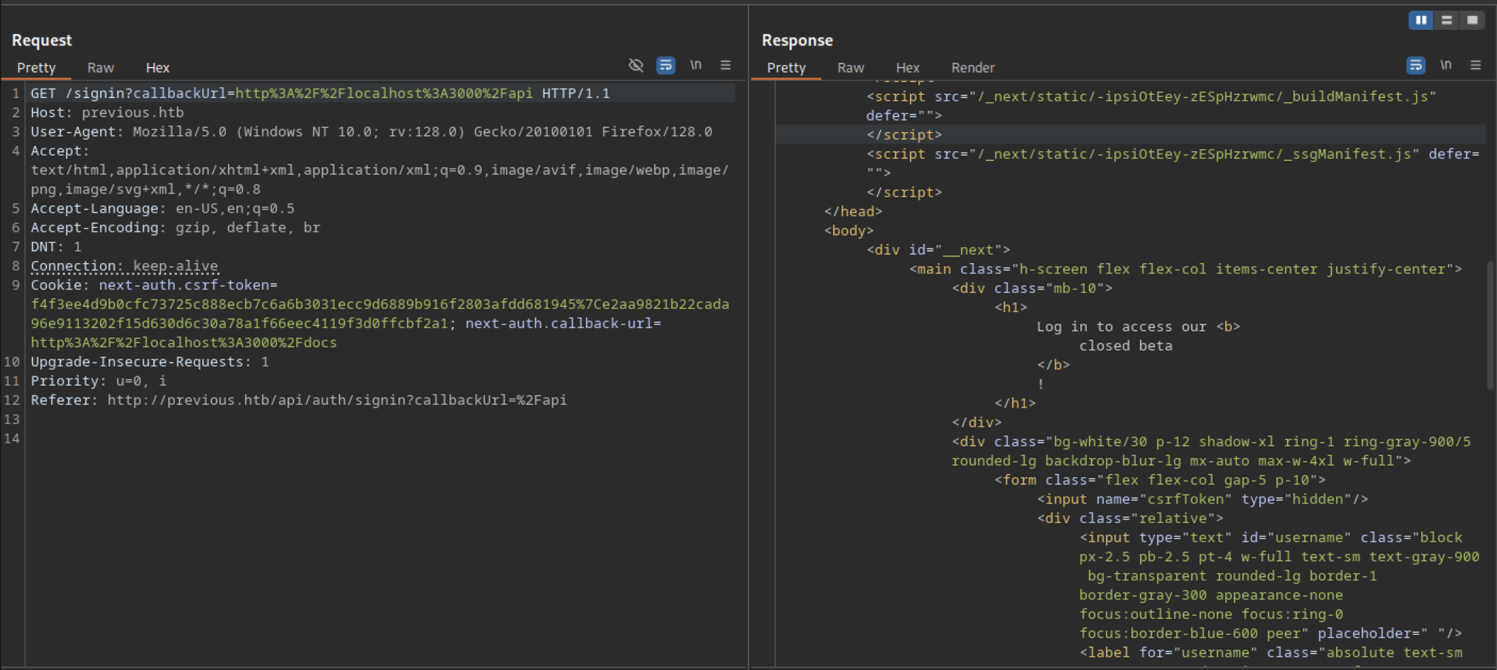Toggle word wrap in the Request panel
The height and width of the screenshot is (670, 1497).
[666, 66]
